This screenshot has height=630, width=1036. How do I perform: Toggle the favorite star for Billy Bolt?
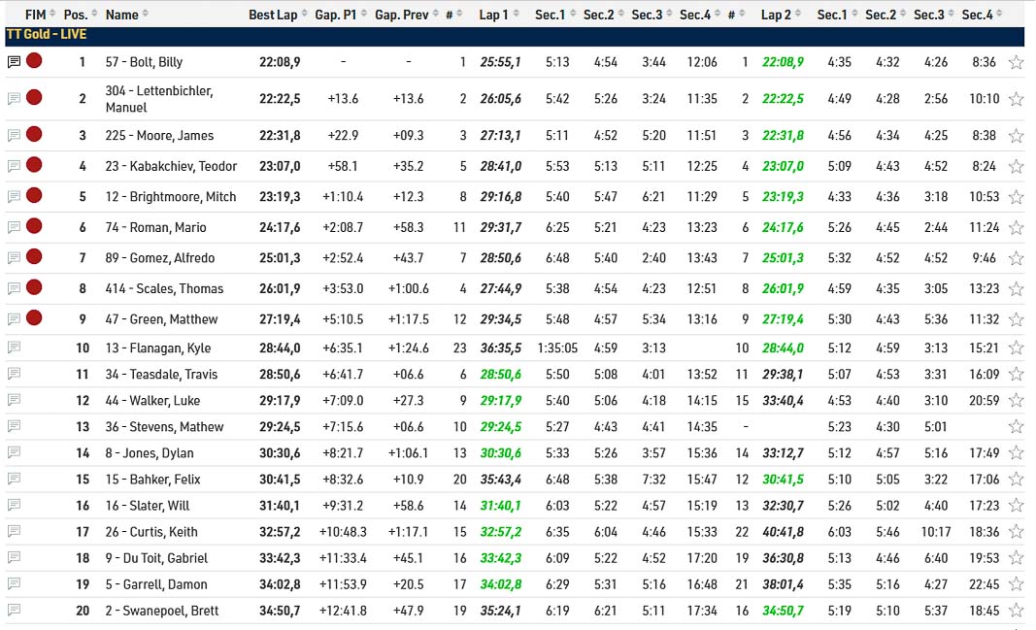1016,62
